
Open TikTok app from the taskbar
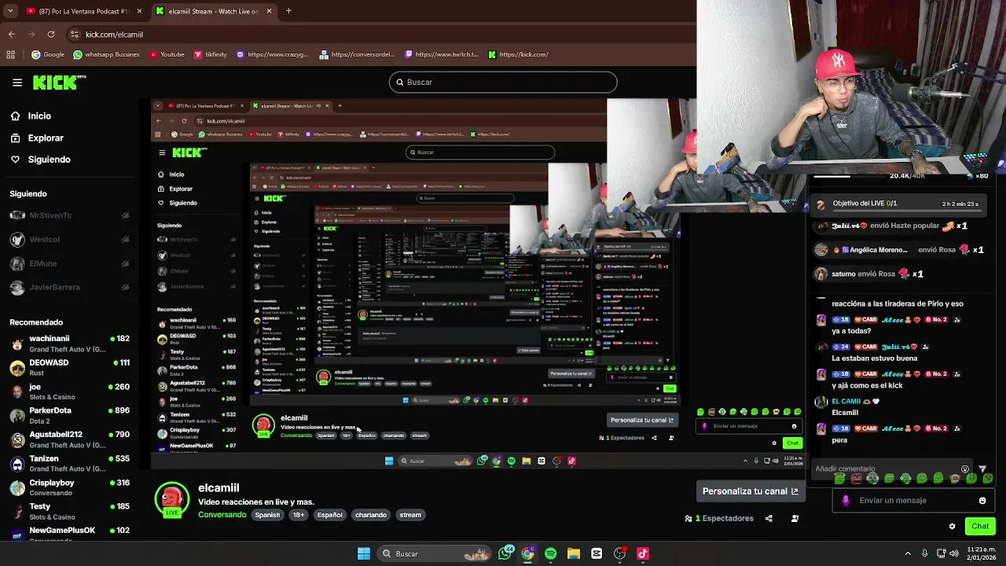click(643, 553)
